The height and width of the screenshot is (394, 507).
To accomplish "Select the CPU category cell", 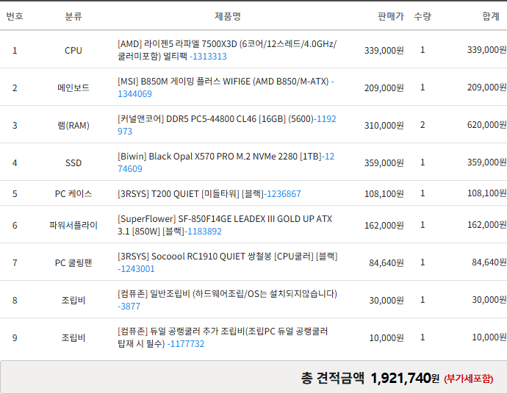I will [x=73, y=51].
